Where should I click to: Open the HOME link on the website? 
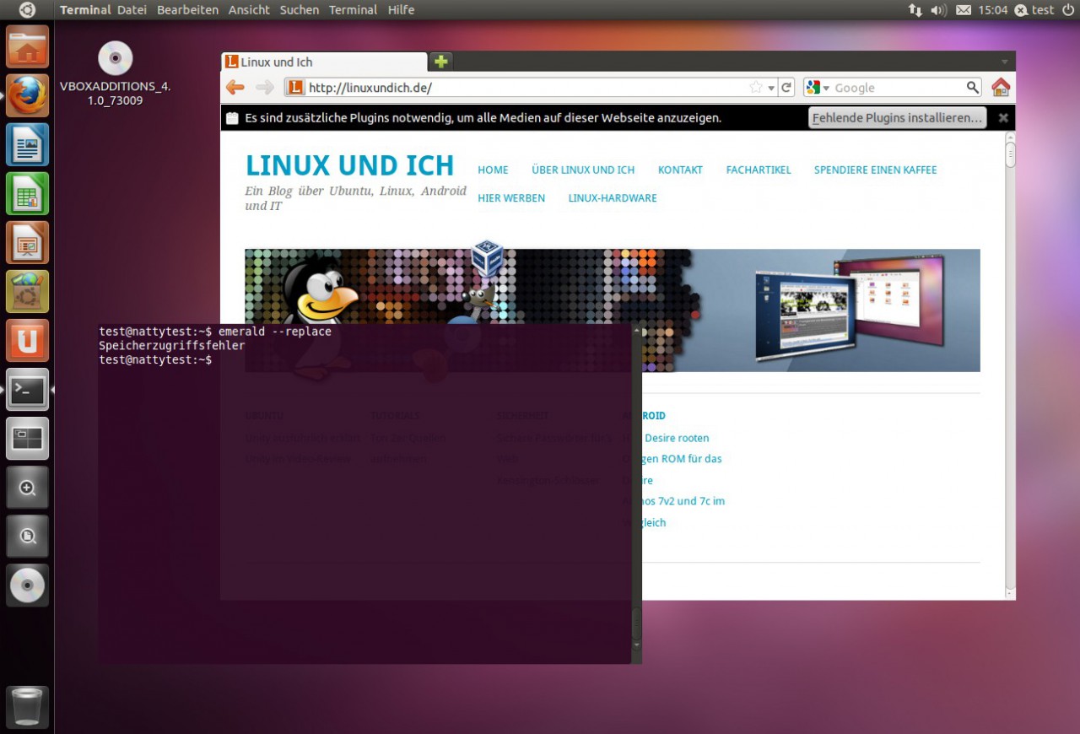click(493, 170)
